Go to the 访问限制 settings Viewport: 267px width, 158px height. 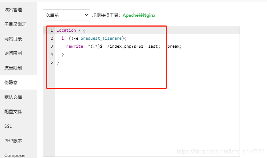13,53
